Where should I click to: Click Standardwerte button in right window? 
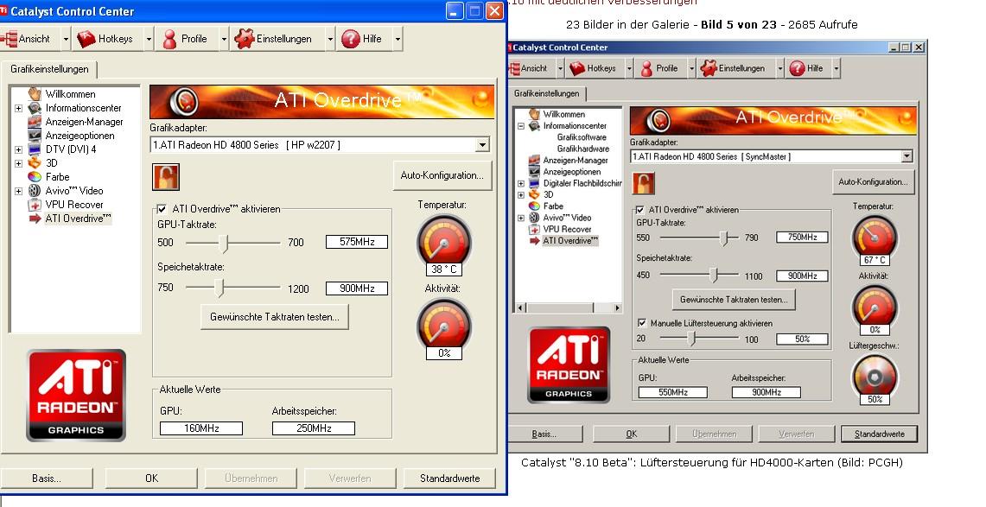[x=879, y=434]
